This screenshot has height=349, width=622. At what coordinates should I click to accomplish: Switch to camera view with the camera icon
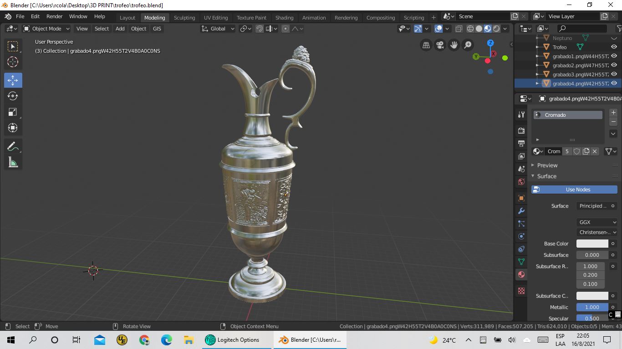pos(440,45)
